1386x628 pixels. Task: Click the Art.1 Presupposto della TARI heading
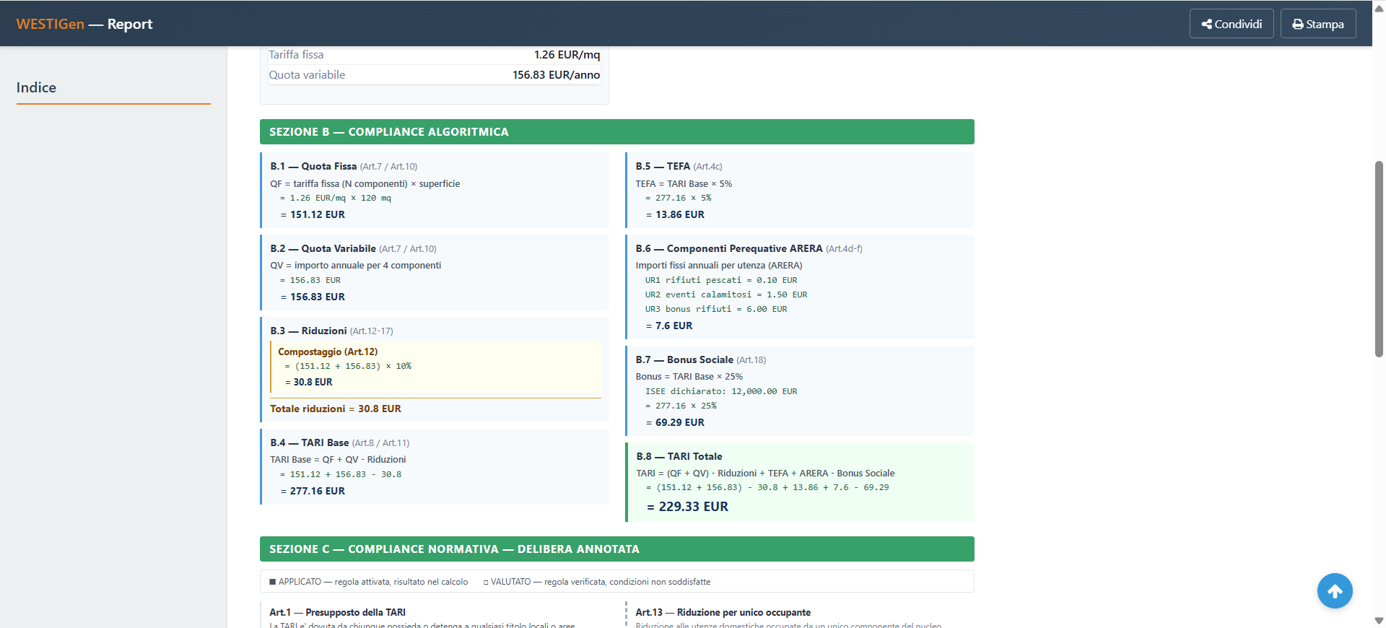(337, 612)
